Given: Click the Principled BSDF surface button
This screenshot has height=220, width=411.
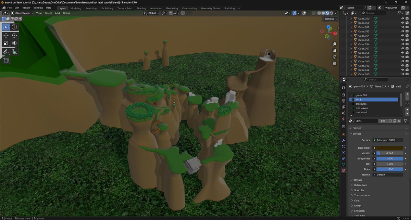Looking at the screenshot, I should [388, 140].
